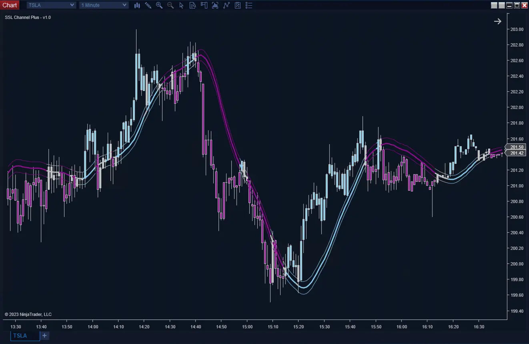Expand the 1 Minute interval dropdown
529x344 pixels.
pyautogui.click(x=104, y=5)
